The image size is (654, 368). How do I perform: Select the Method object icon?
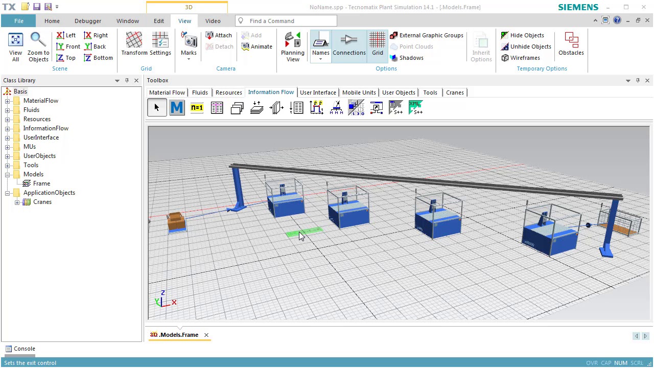(177, 108)
